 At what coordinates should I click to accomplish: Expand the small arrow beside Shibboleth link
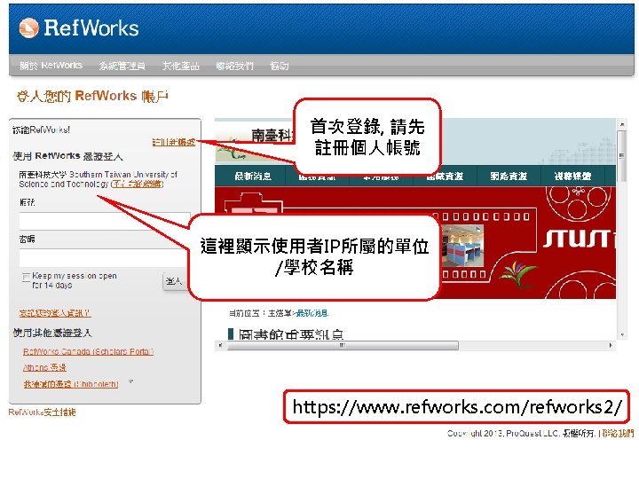(x=130, y=381)
